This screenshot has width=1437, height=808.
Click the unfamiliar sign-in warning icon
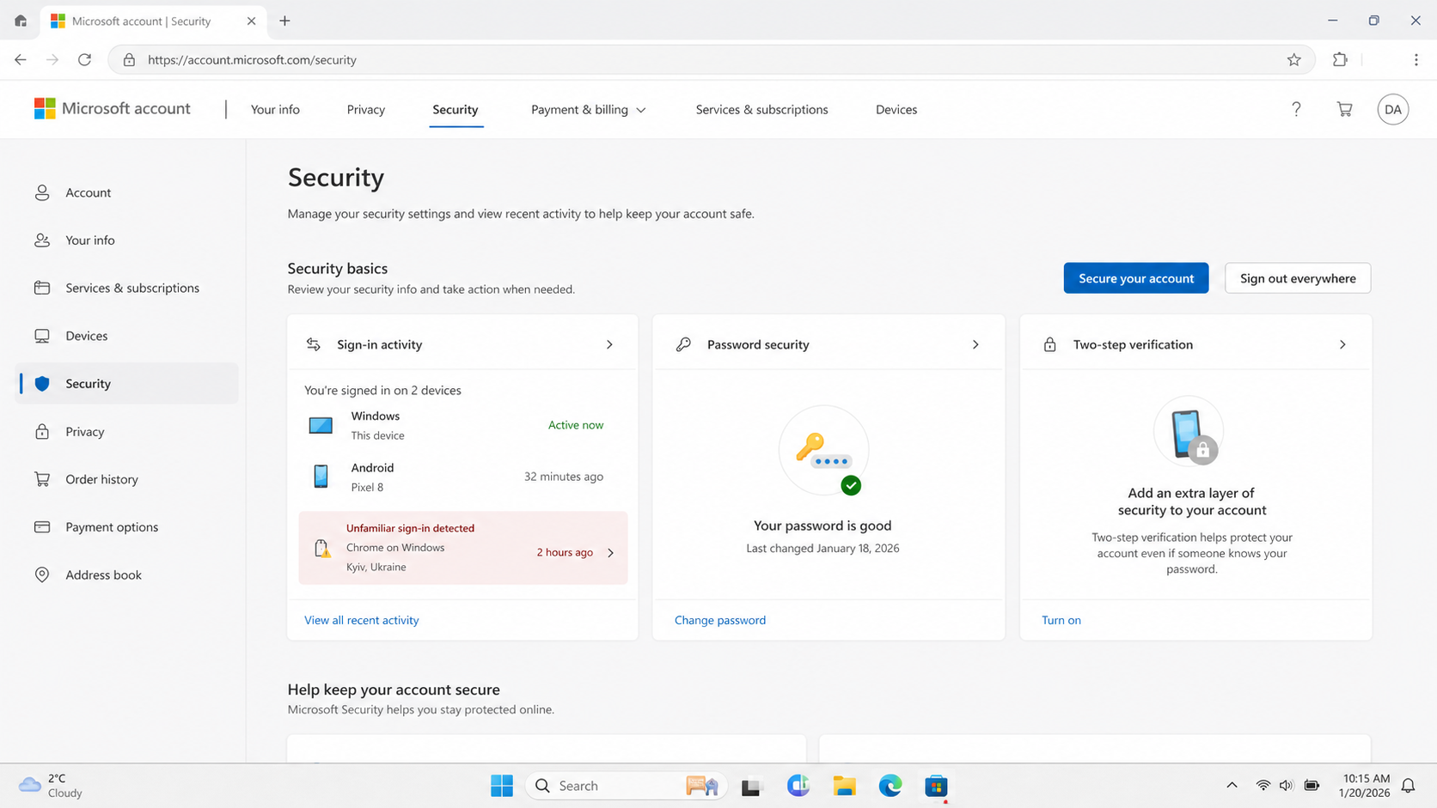coord(322,548)
